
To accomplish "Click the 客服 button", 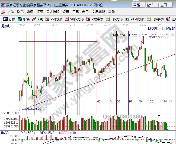I will point(137,5).
